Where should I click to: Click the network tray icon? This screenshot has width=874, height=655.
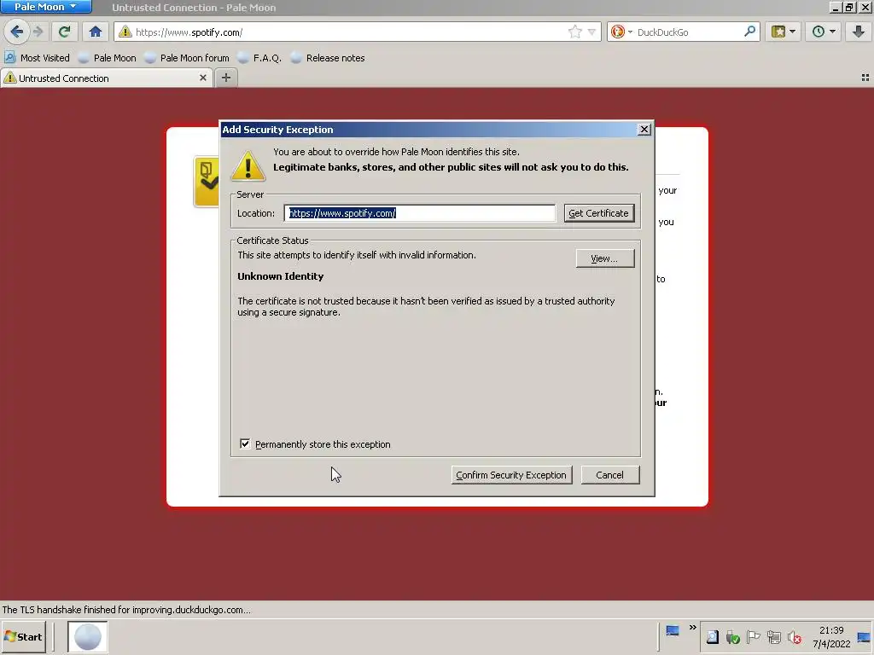pos(773,637)
